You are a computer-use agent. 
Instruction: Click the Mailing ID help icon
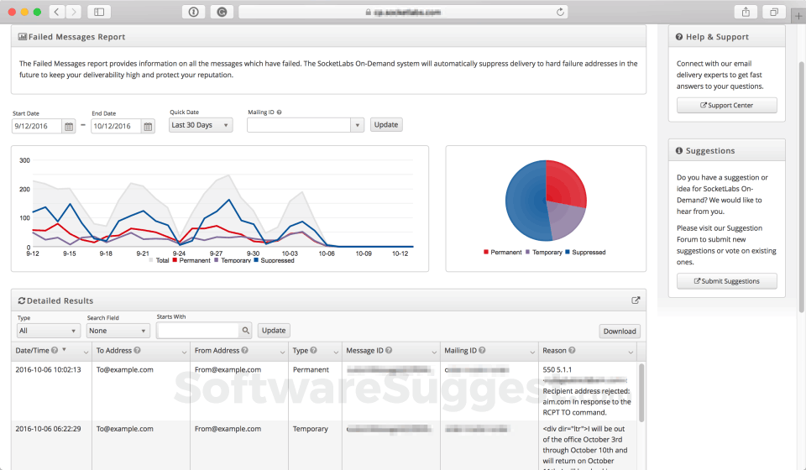coord(279,112)
